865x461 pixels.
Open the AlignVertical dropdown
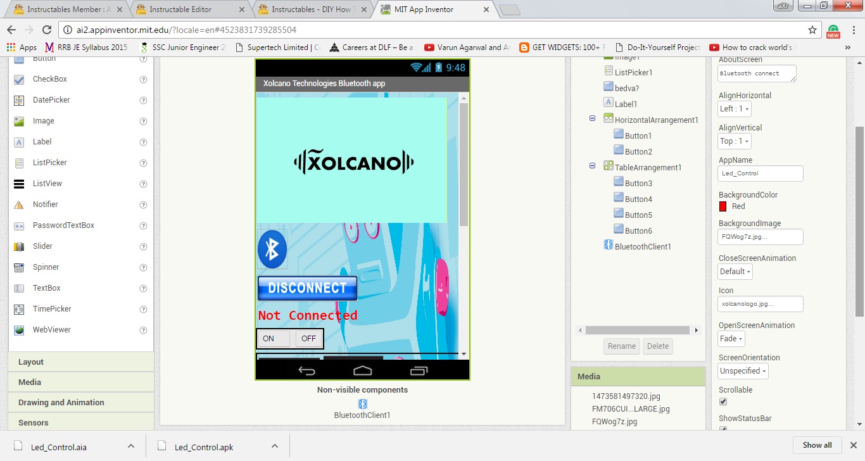click(x=735, y=141)
